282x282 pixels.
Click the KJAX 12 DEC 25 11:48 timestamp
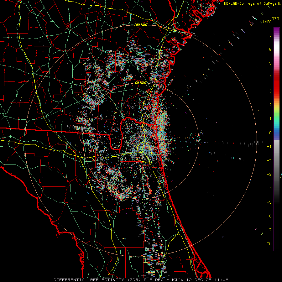(x=200, y=280)
